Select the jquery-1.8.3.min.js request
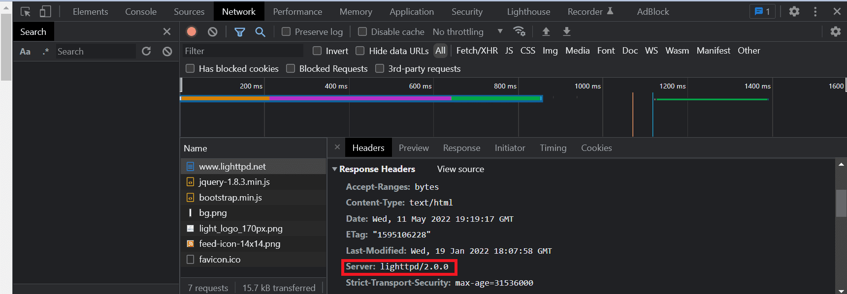Viewport: 847px width, 294px height. (x=234, y=182)
